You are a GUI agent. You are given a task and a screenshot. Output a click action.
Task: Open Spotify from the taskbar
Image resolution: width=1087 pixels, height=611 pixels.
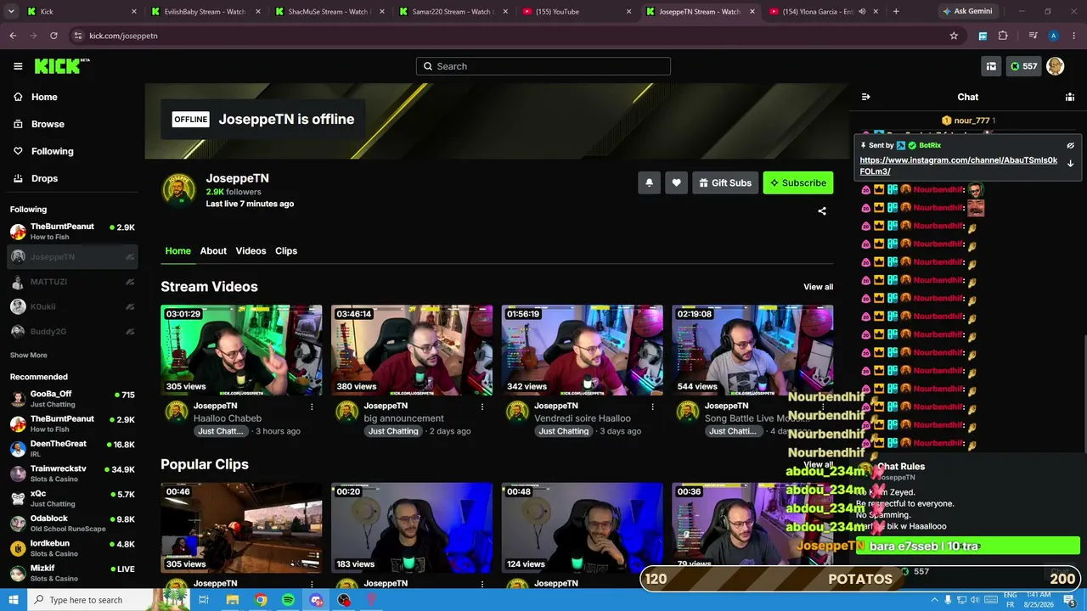tap(288, 600)
